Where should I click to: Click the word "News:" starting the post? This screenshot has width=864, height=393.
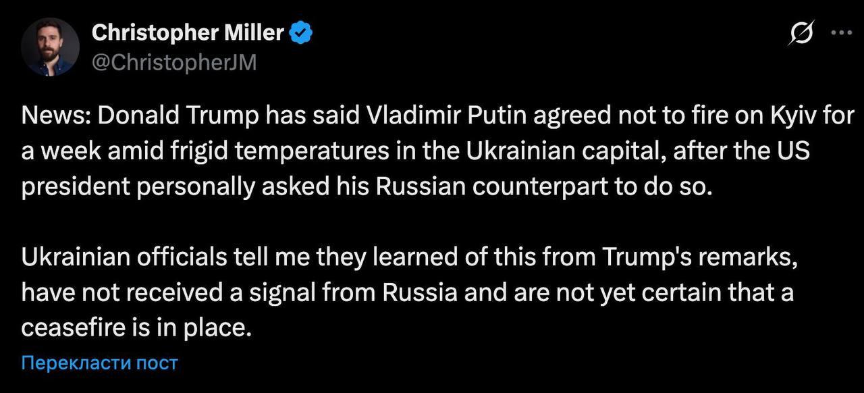pyautogui.click(x=56, y=116)
